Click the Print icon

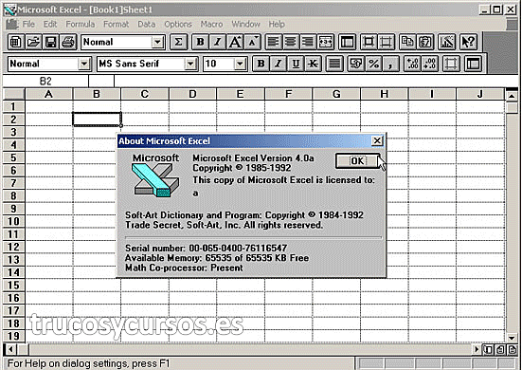[x=68, y=42]
